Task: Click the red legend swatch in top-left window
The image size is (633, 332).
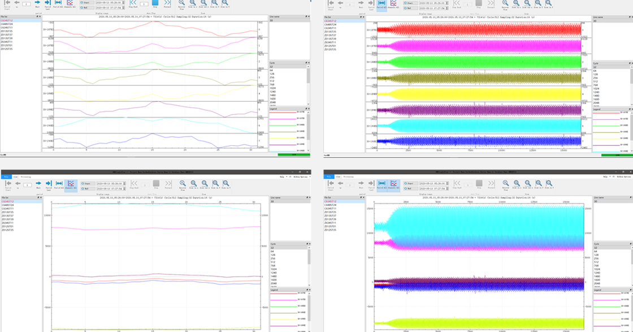Action: point(283,112)
